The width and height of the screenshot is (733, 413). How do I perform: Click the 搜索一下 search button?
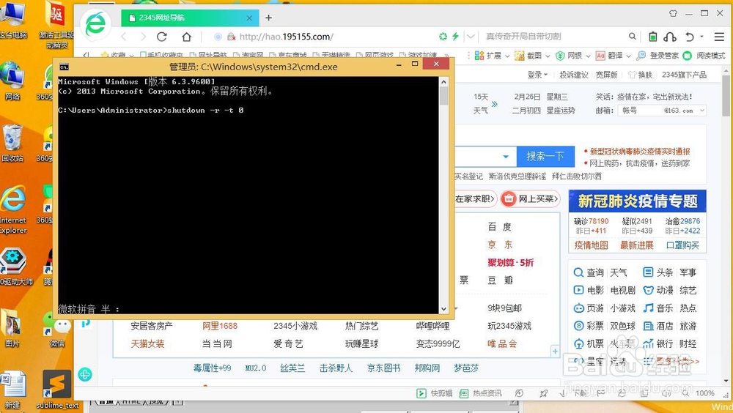545,156
